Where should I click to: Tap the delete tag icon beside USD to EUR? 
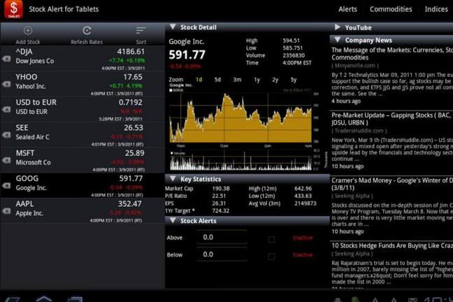[x=6, y=110]
